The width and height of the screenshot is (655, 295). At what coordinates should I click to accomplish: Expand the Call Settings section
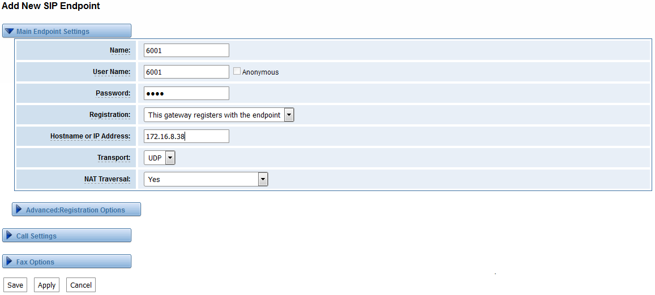(x=67, y=235)
